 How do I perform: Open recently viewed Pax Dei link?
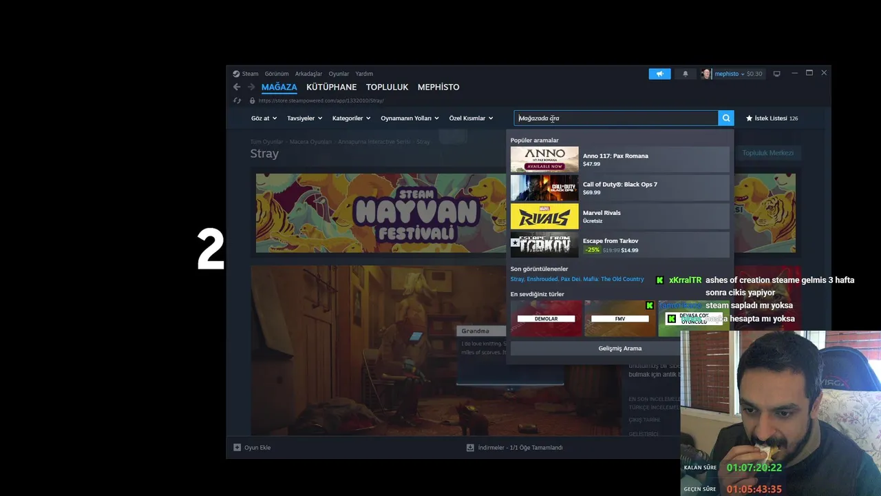[x=571, y=280]
